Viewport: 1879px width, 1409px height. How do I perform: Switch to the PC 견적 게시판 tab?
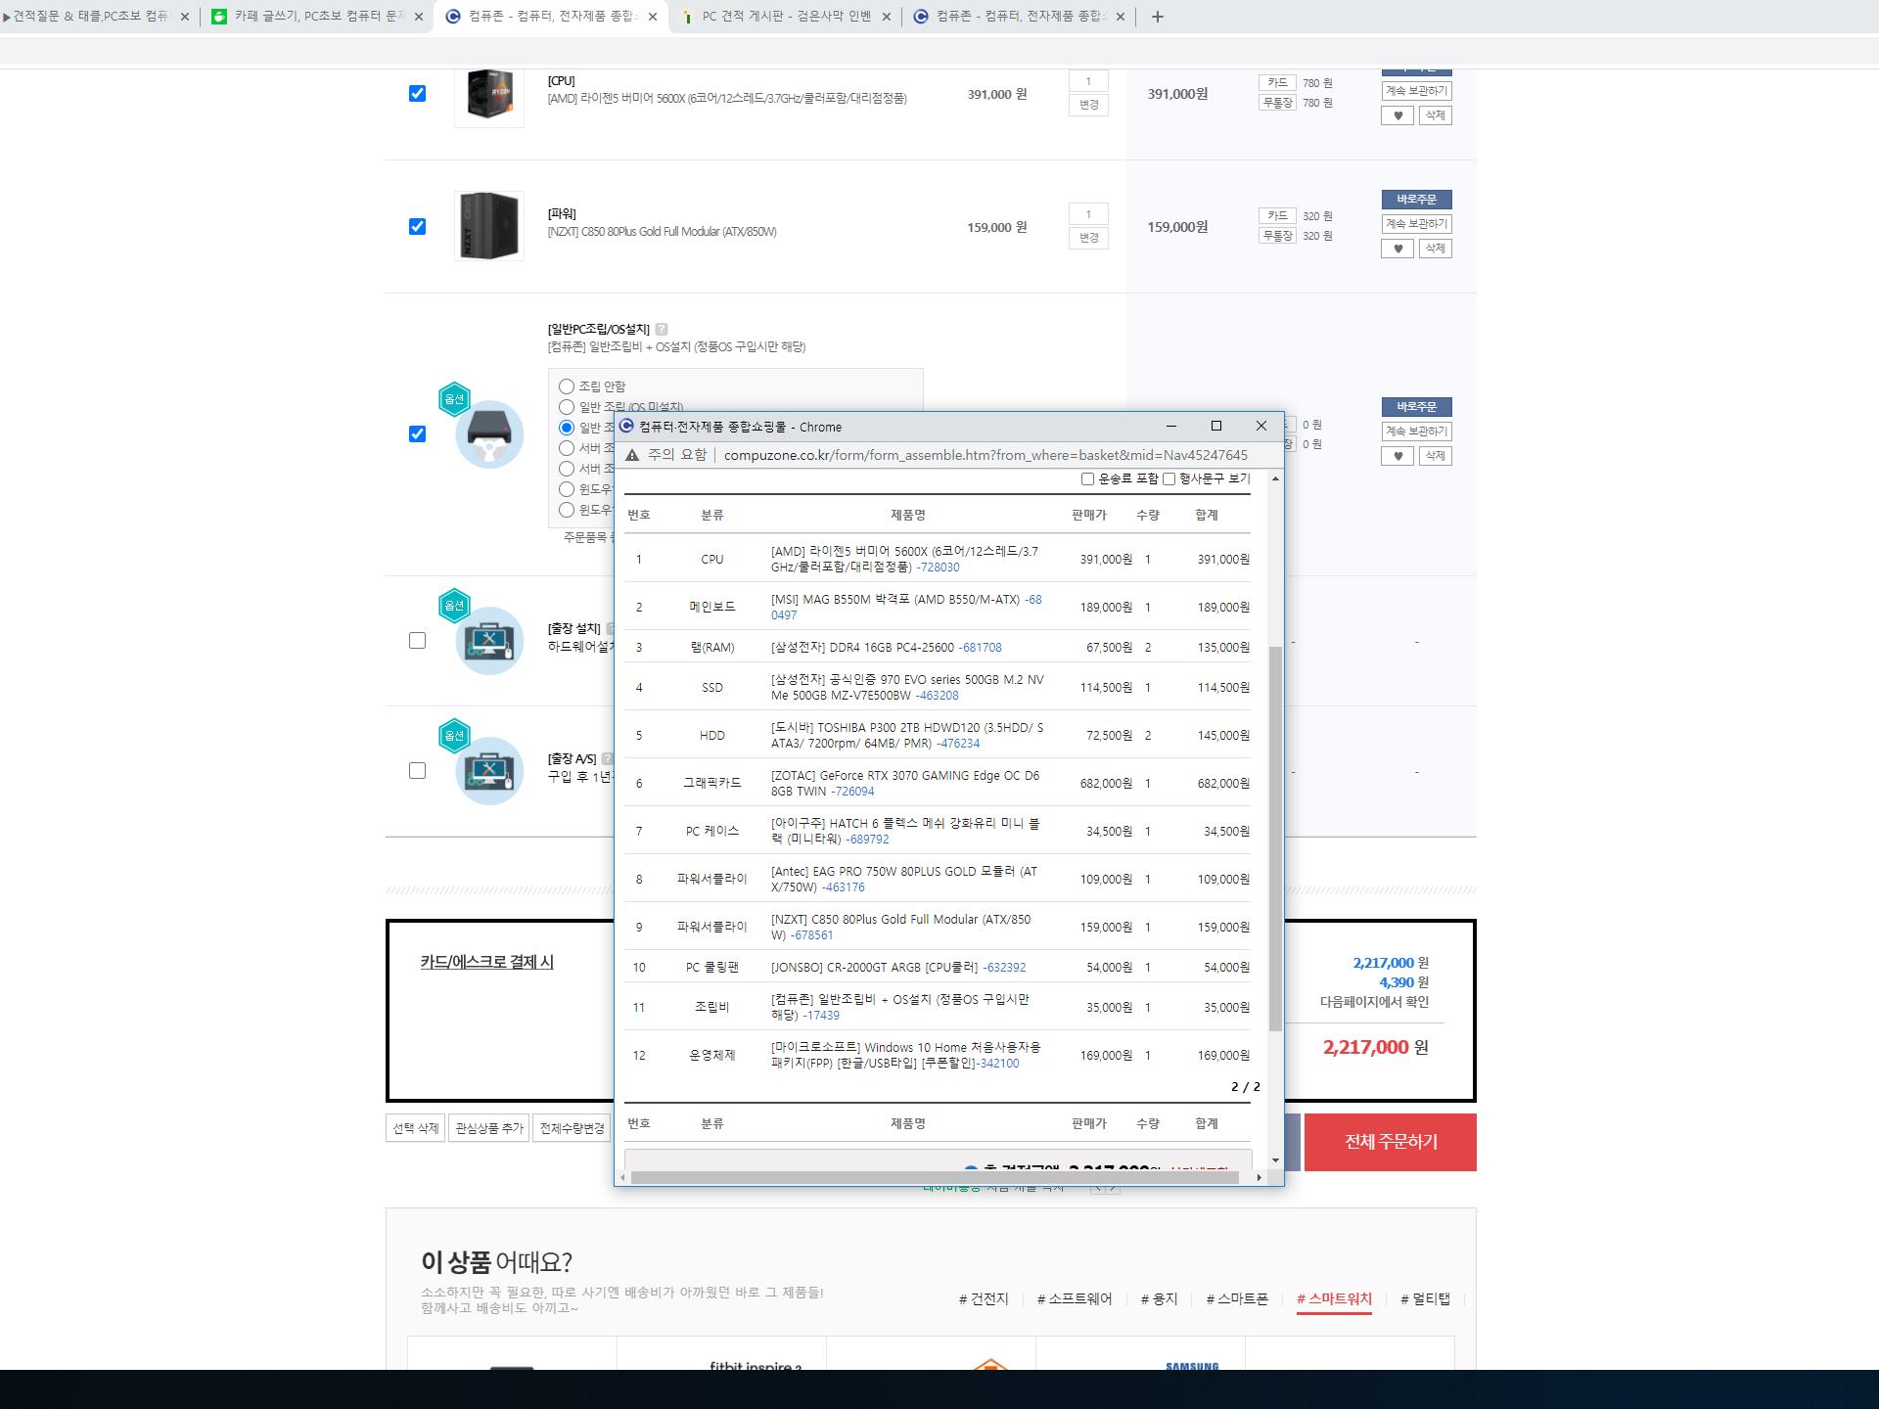(785, 17)
